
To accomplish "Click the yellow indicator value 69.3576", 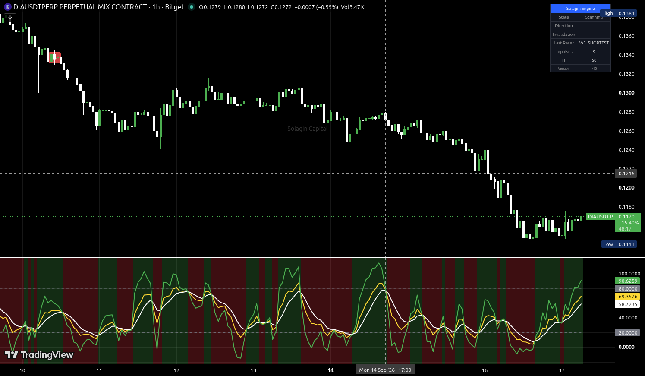I will (628, 297).
